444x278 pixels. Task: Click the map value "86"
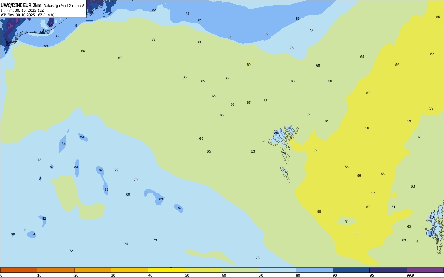298,19
